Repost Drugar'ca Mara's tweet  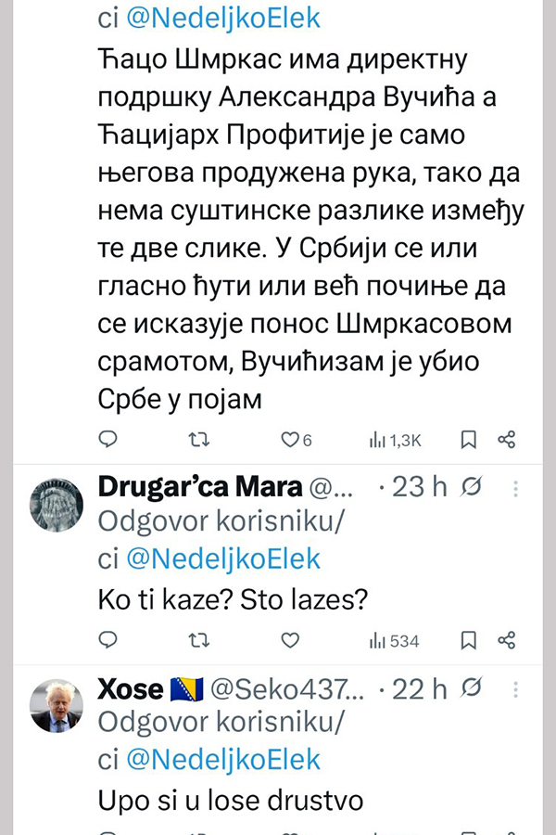(199, 639)
